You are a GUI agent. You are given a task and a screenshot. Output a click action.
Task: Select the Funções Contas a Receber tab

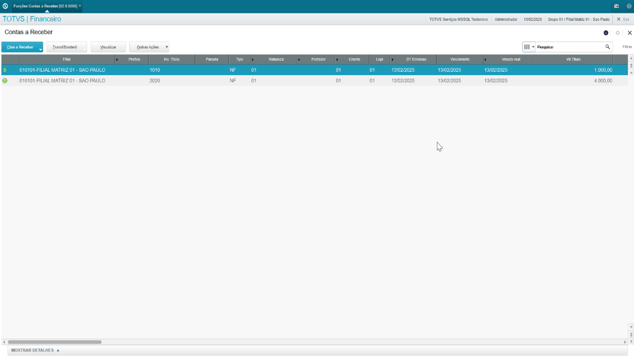click(45, 6)
